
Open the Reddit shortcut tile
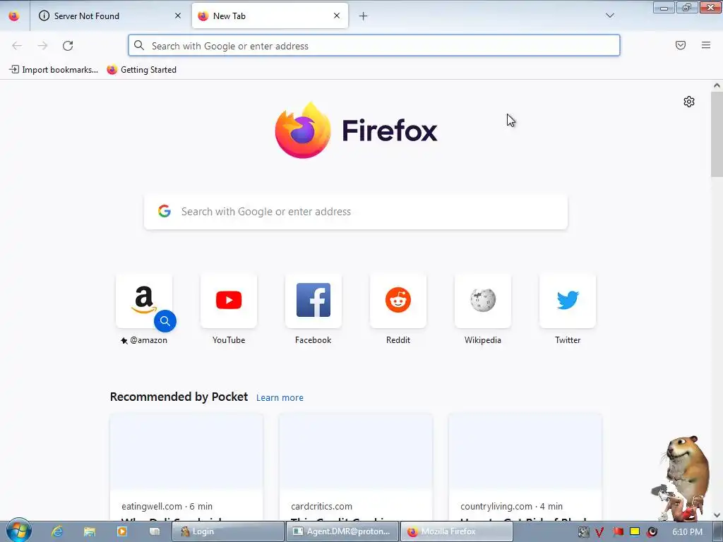pos(398,301)
